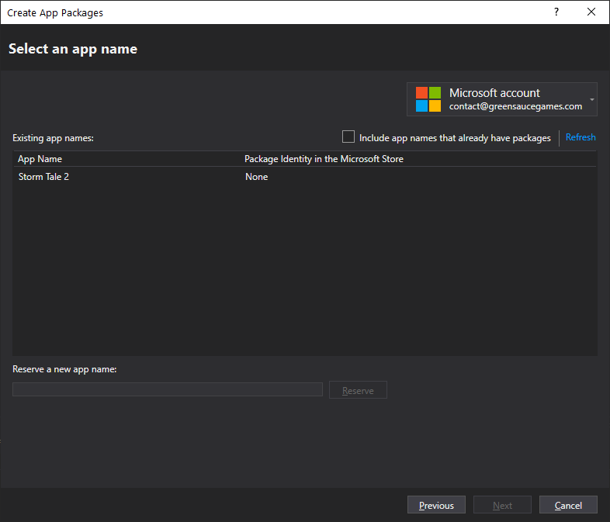The width and height of the screenshot is (610, 522).
Task: Cancel the app package creation
Action: 568,505
